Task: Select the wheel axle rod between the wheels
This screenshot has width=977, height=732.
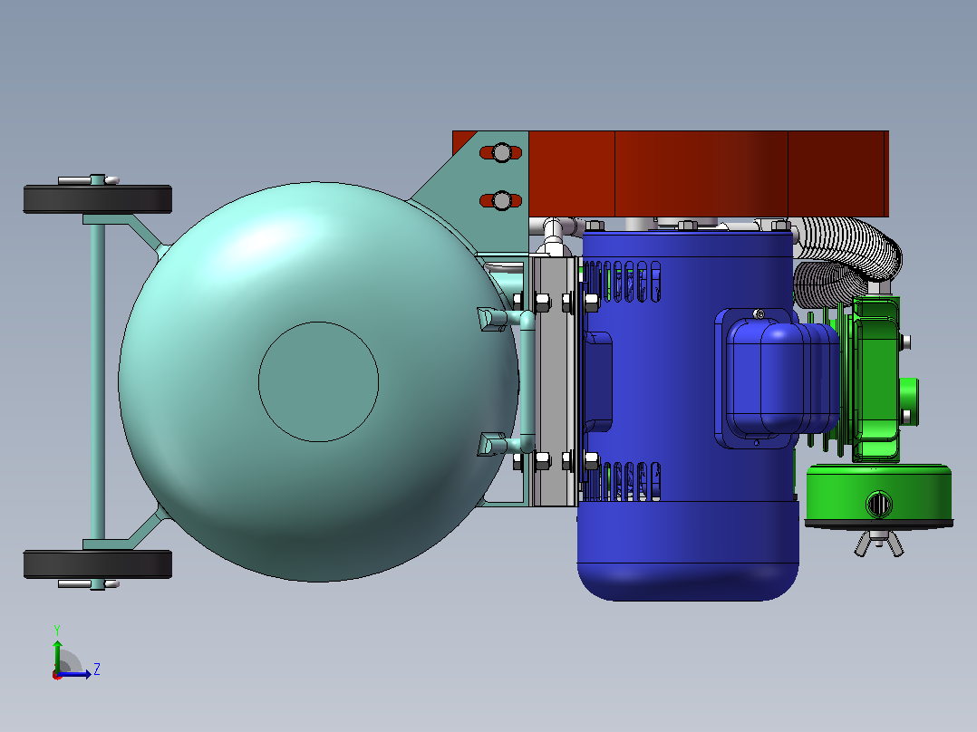Action: tap(97, 381)
